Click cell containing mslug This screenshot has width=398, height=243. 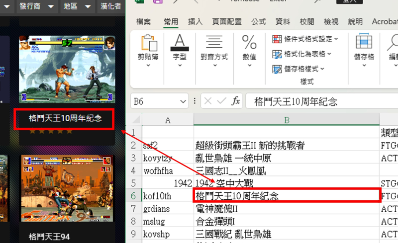click(x=168, y=222)
